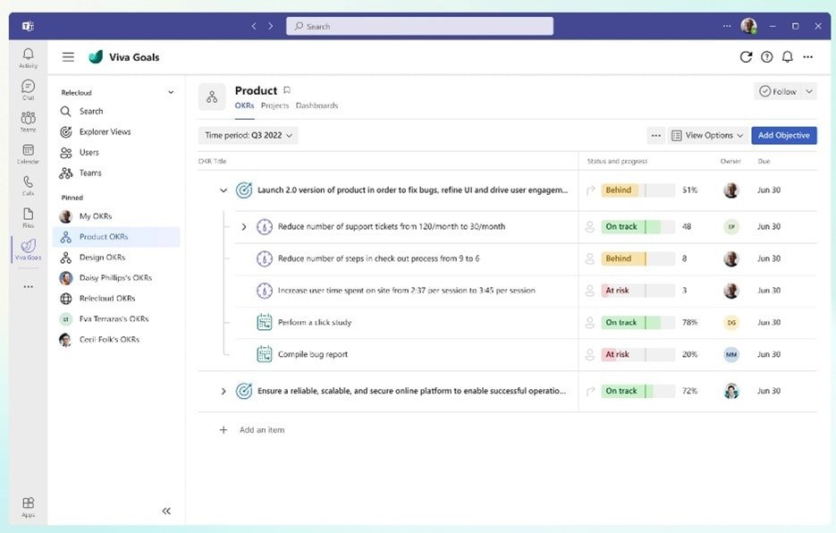The image size is (836, 533).
Task: Refresh the Viva Goals page
Action: click(746, 57)
